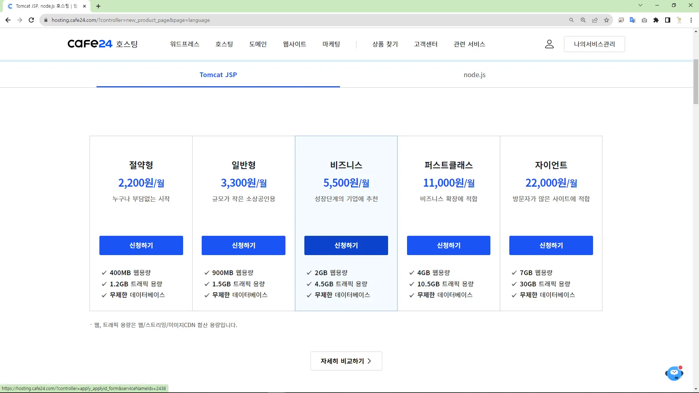Click the zoom magnifier icon in address bar

click(x=583, y=20)
